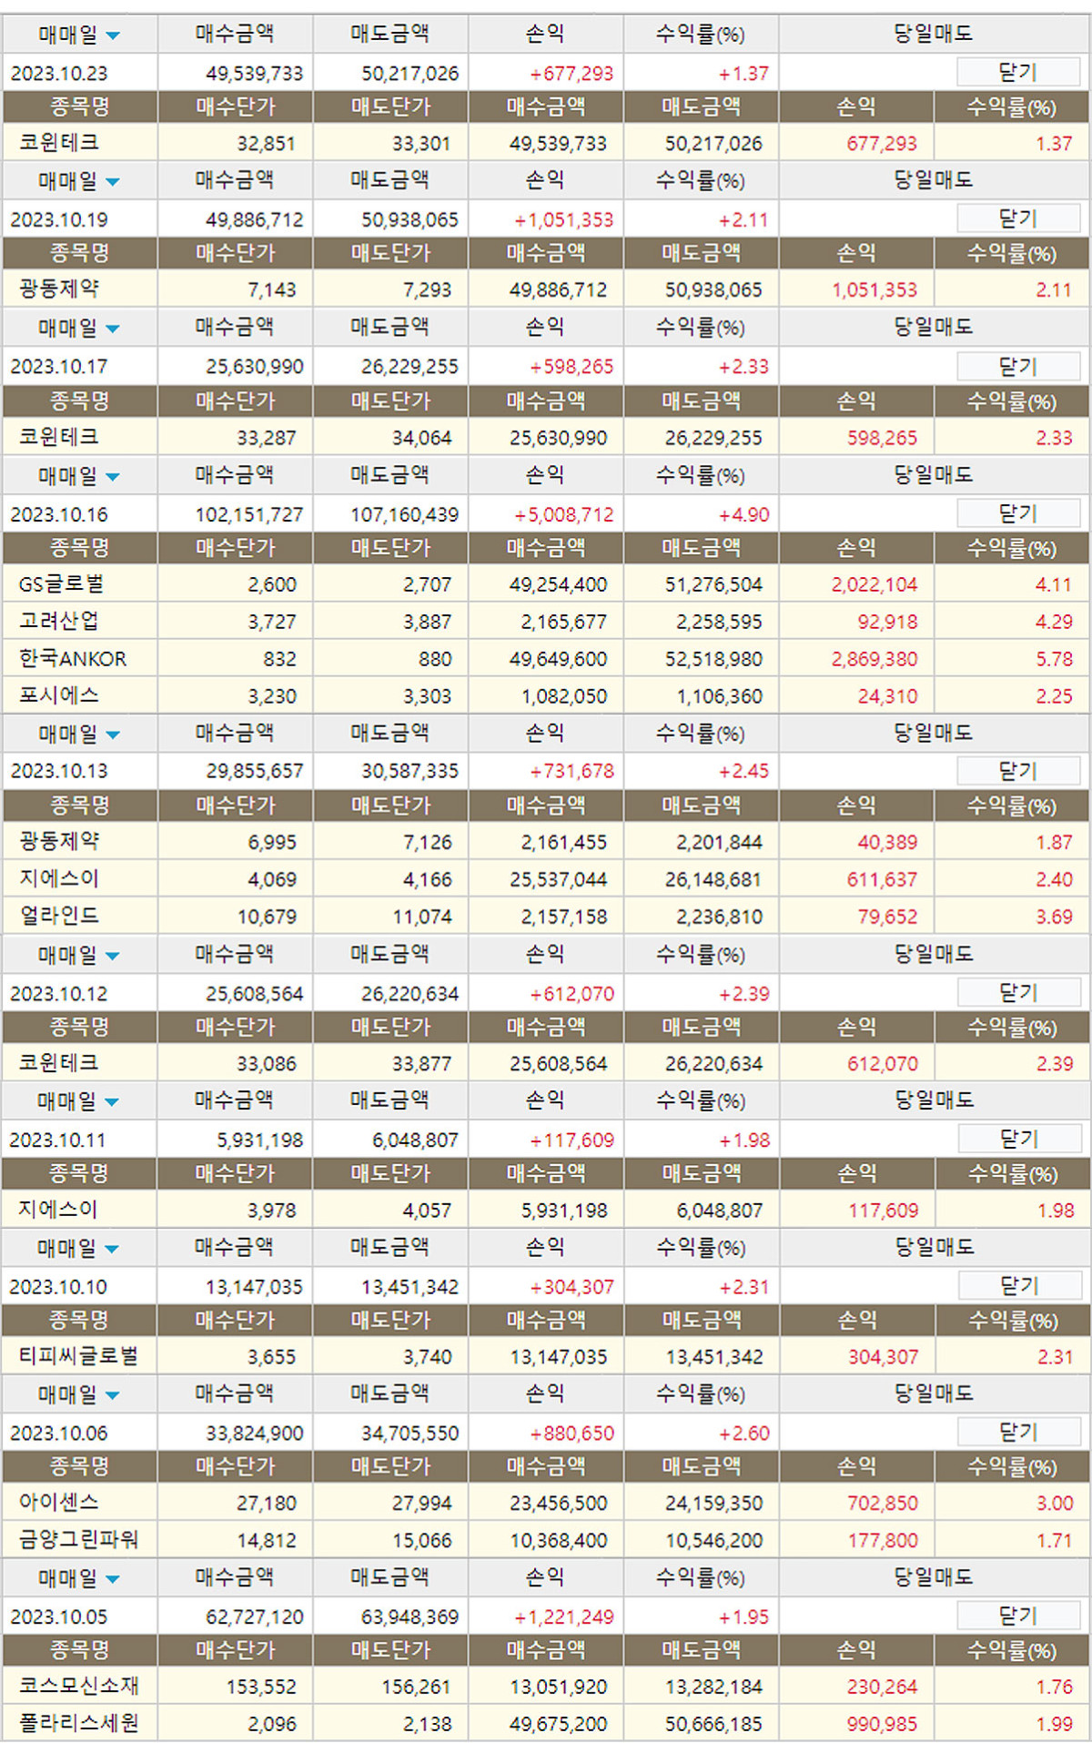1092x1743 pixels.
Task: Click the 매매일 sort arrow above 2023.10.23
Action: click(x=113, y=36)
